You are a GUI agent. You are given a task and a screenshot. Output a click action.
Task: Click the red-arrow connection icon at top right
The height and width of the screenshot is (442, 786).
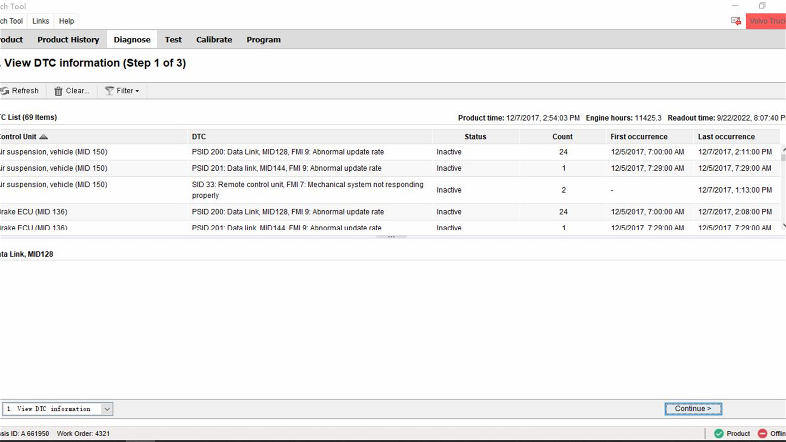click(736, 21)
